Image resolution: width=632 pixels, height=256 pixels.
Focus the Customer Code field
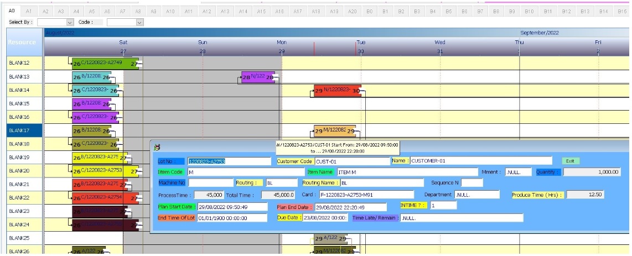coord(352,161)
